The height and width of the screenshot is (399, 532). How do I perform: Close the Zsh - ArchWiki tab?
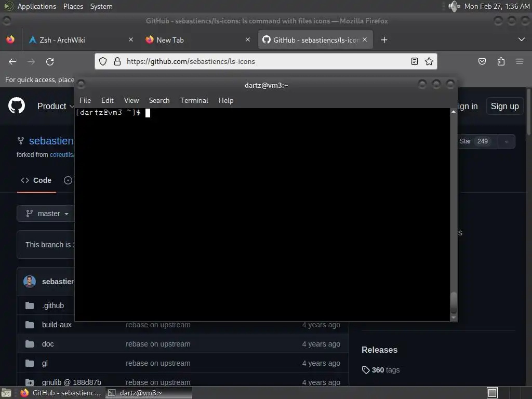(x=130, y=39)
